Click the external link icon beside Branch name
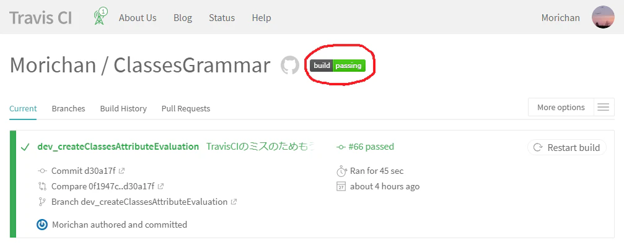Image resolution: width=624 pixels, height=245 pixels. (x=234, y=202)
